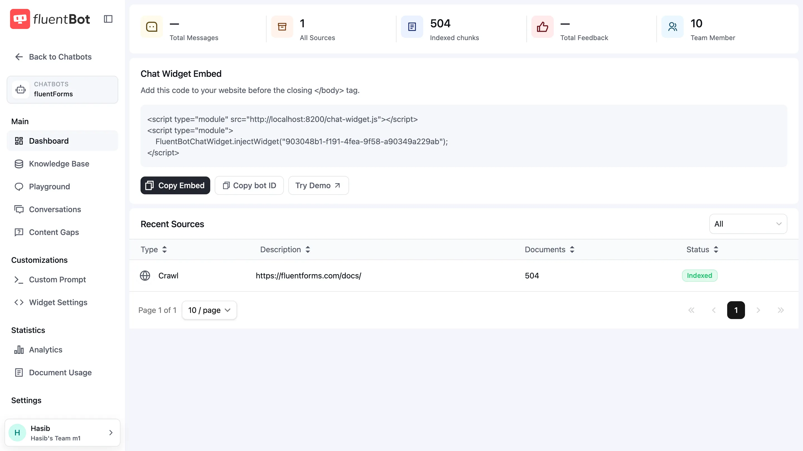Image resolution: width=803 pixels, height=451 pixels.
Task: Click the Total Feedback thumbs-up icon
Action: pos(542,27)
